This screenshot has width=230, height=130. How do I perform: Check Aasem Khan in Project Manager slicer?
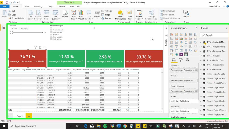pos(51,32)
